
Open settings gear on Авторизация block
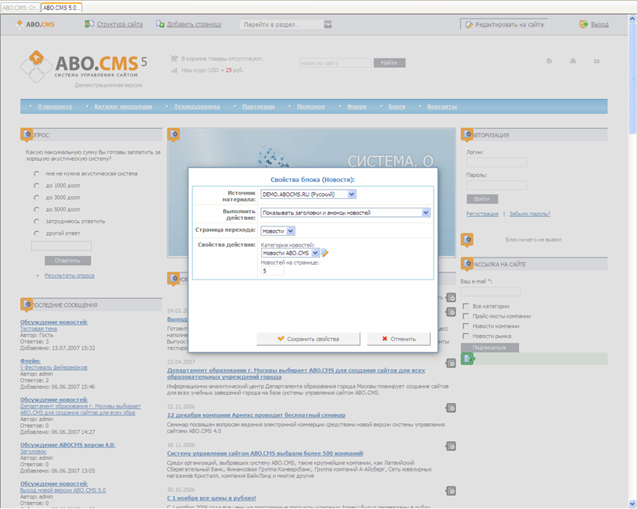[x=467, y=132]
